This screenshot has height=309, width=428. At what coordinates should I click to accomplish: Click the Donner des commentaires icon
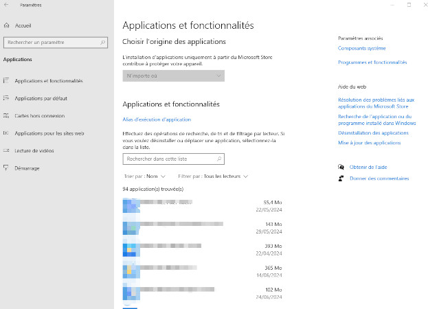pyautogui.click(x=341, y=179)
